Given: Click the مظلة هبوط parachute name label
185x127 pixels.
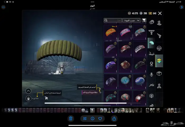Looking at the screenshot, I should click(x=90, y=93).
